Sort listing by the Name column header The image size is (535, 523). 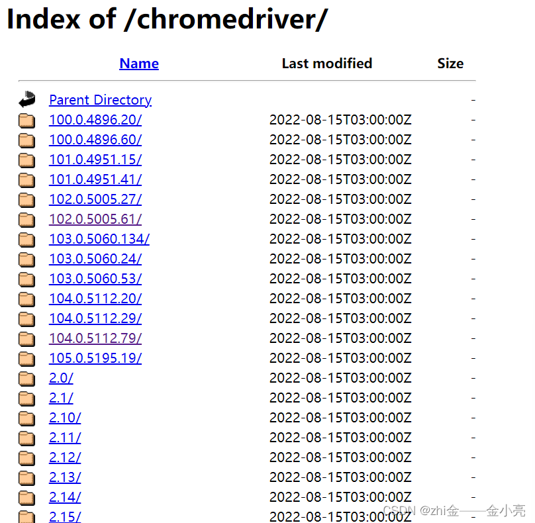point(139,64)
